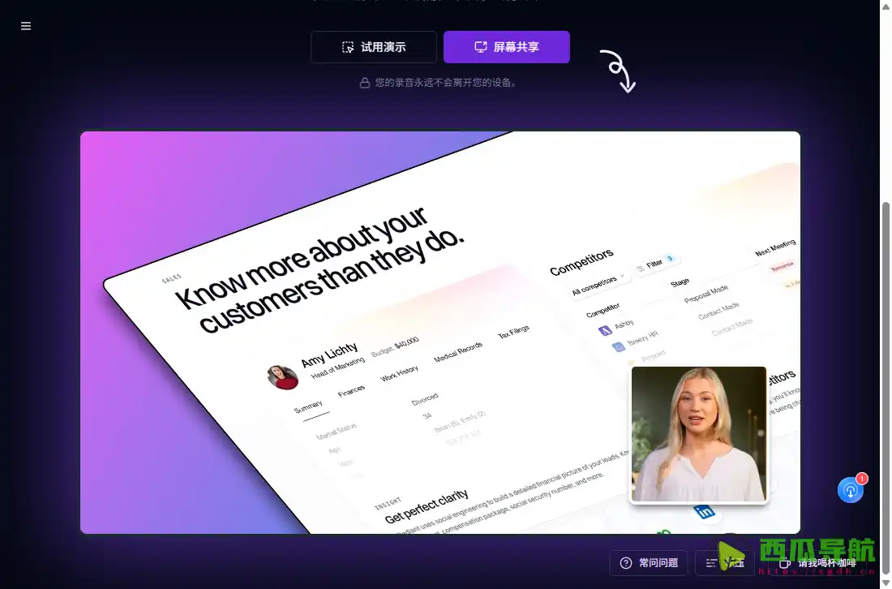The width and height of the screenshot is (892, 589).
Task: Click the text 您的录音永远不会离开您的设备。
Action: 447,83
